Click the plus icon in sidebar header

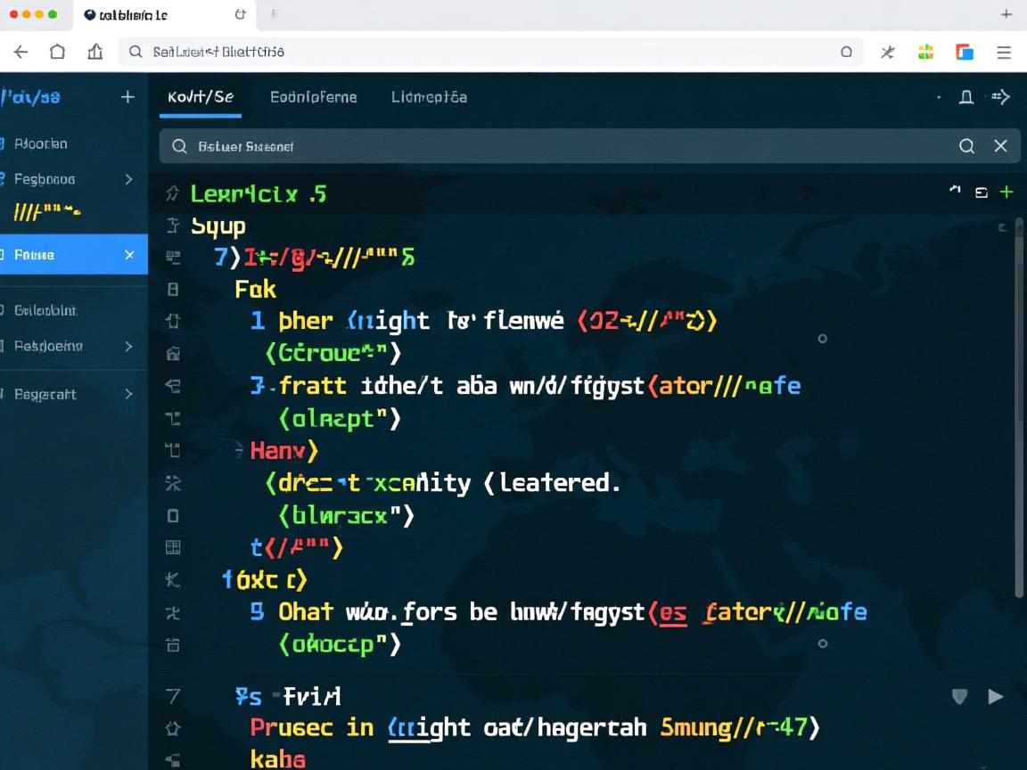click(127, 96)
